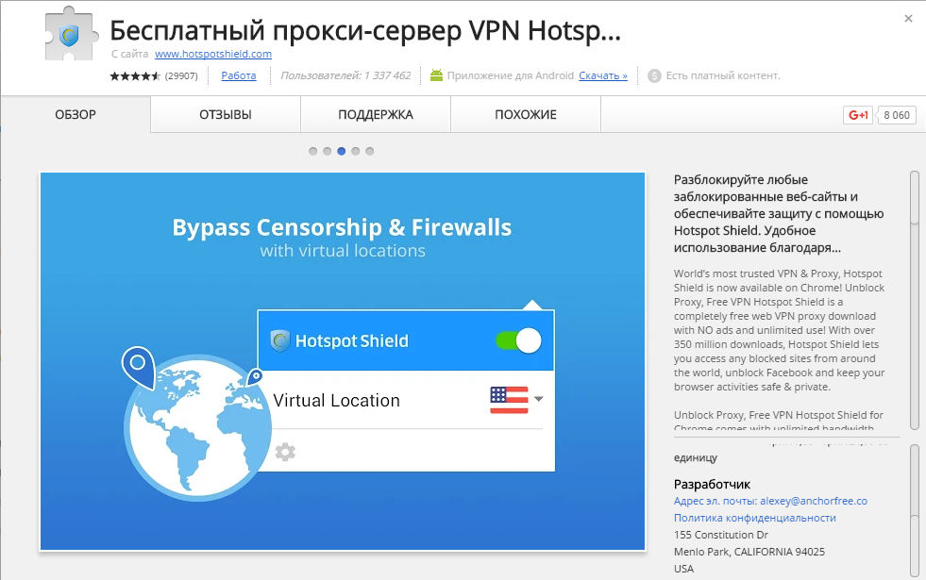The width and height of the screenshot is (926, 580).
Task: Click the Есть платный контент text
Action: click(x=723, y=75)
